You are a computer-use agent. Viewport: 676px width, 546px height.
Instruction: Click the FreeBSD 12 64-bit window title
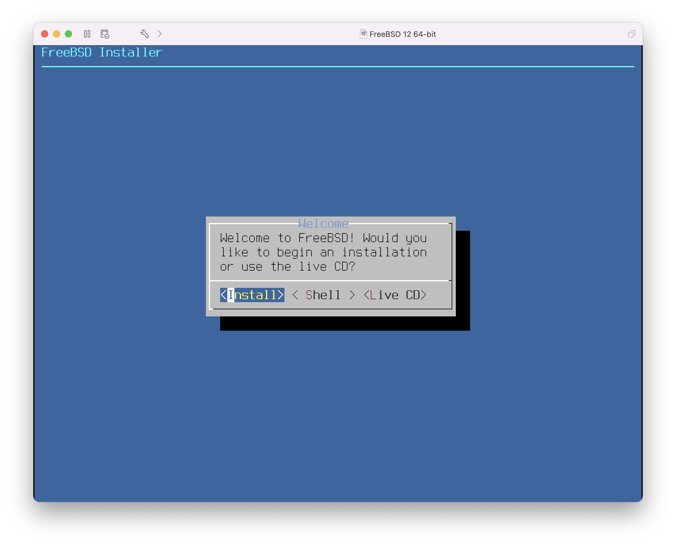click(402, 34)
